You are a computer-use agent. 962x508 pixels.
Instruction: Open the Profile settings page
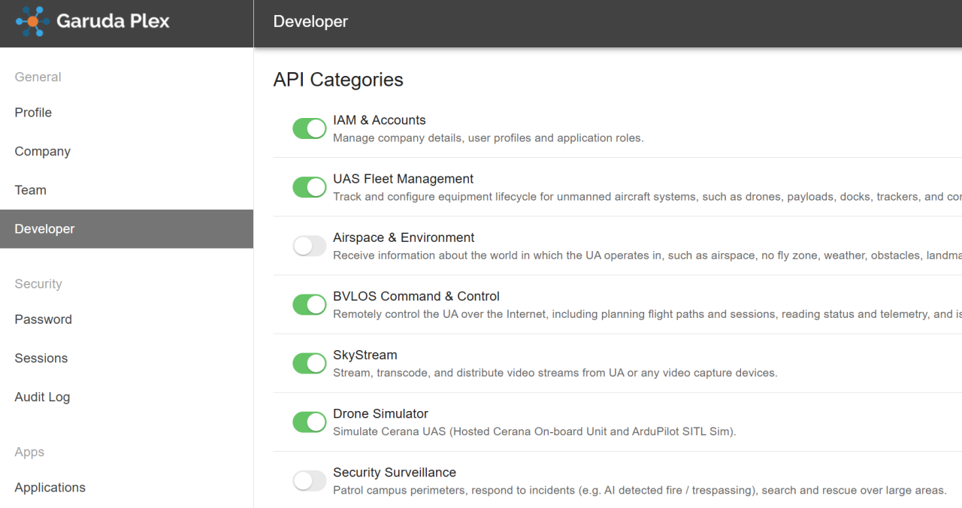pyautogui.click(x=33, y=113)
